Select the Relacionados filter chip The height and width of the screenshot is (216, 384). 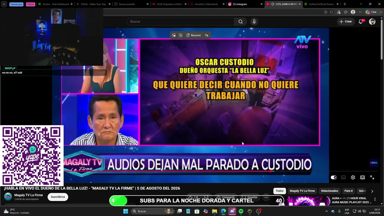(x=330, y=191)
